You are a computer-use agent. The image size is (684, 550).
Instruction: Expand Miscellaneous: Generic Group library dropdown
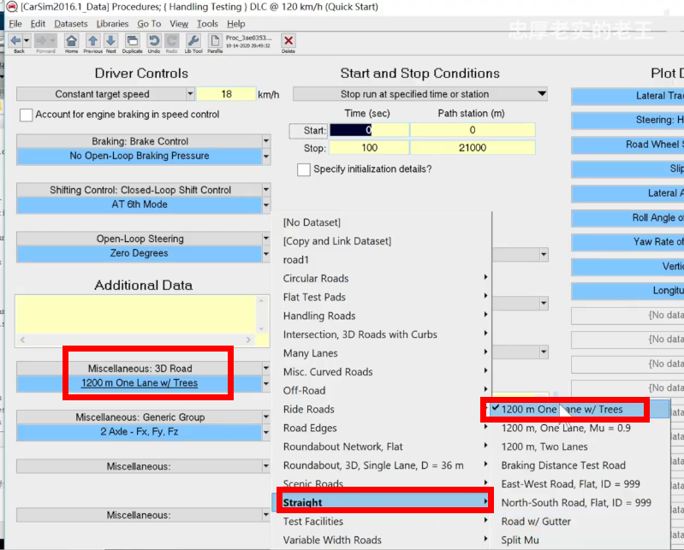tap(266, 417)
